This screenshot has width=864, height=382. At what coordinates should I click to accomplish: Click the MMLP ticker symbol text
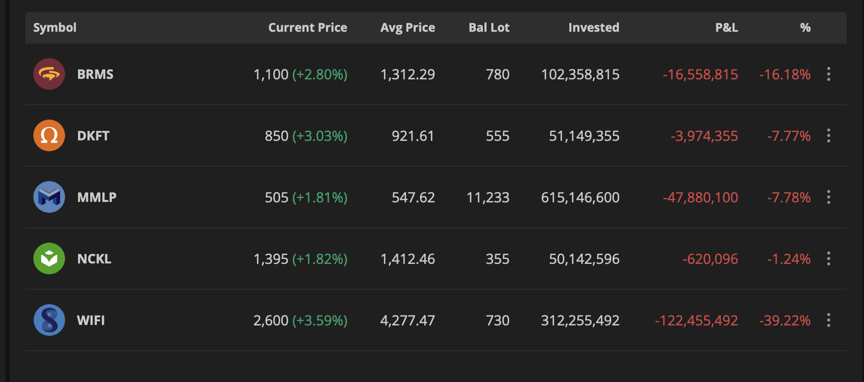point(97,197)
